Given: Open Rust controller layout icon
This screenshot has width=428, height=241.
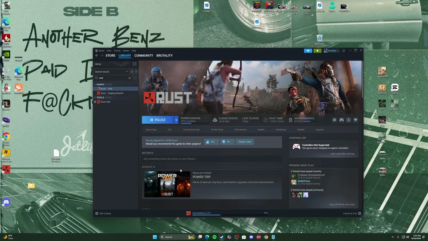Looking at the screenshot, I should [x=341, y=120].
